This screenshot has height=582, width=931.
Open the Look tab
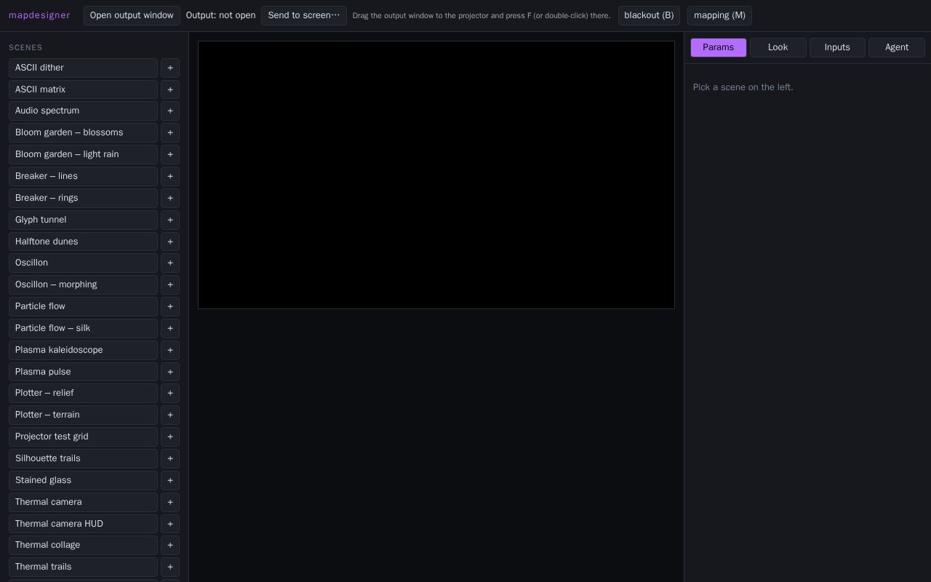[x=778, y=47]
